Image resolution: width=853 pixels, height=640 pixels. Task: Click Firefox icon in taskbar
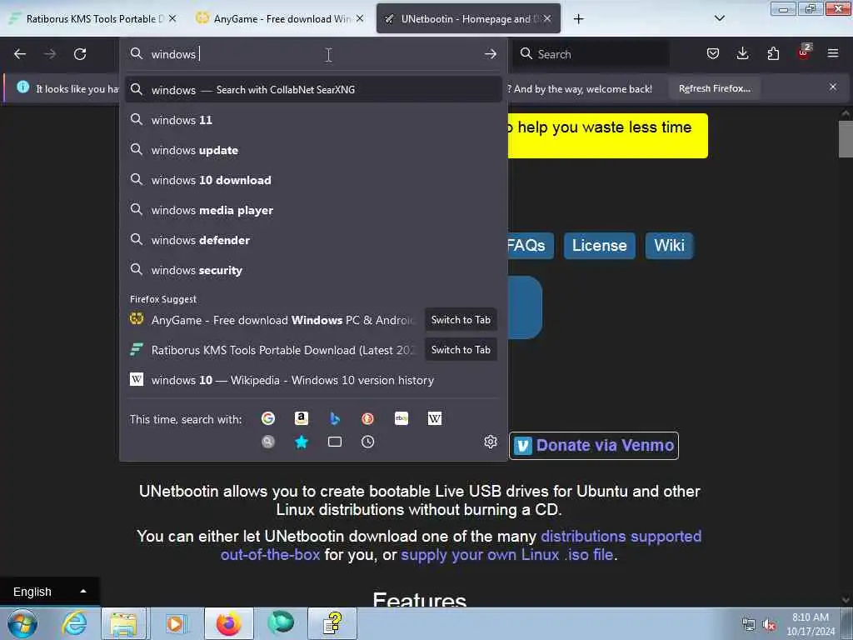pos(228,623)
